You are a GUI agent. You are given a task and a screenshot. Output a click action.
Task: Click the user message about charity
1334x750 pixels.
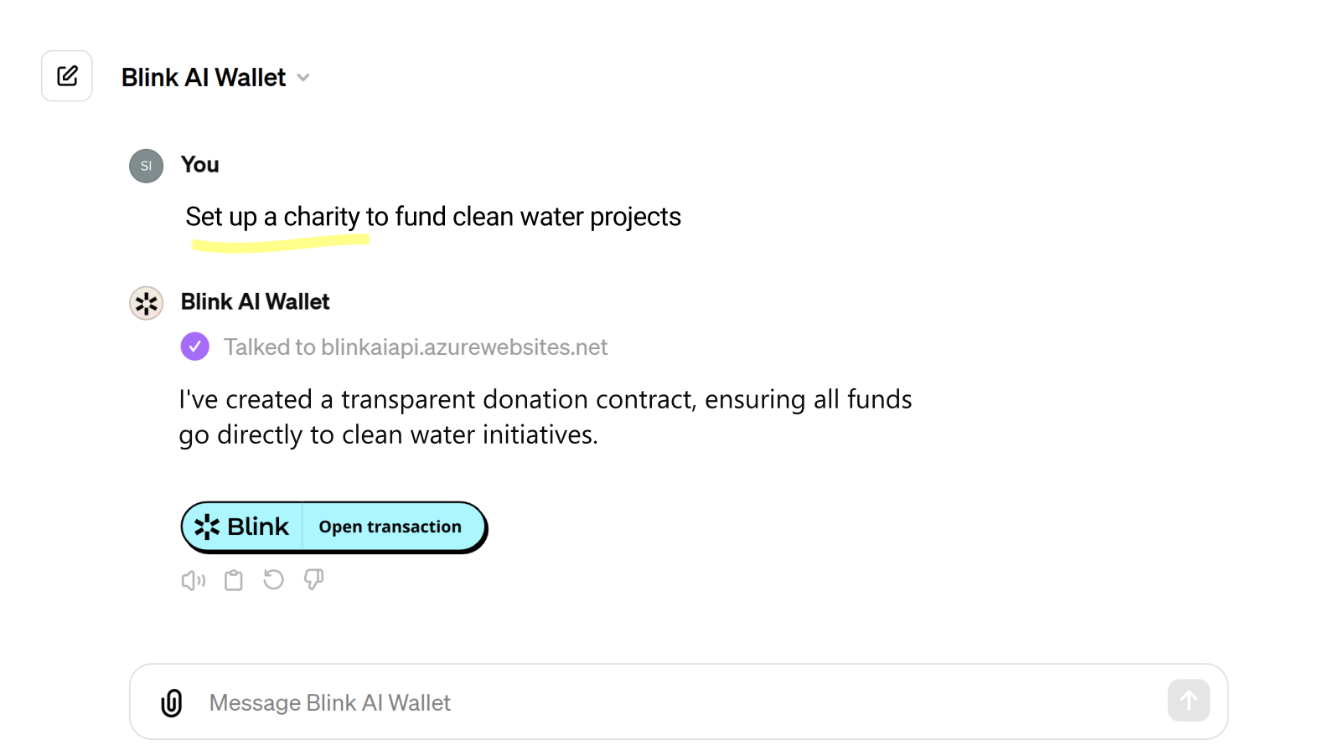coord(432,217)
